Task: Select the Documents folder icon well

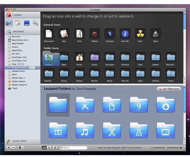Action: click(171, 57)
